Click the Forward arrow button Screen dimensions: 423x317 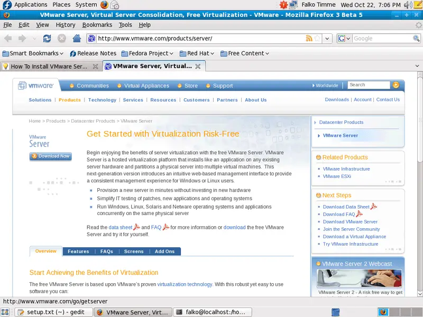[22, 38]
